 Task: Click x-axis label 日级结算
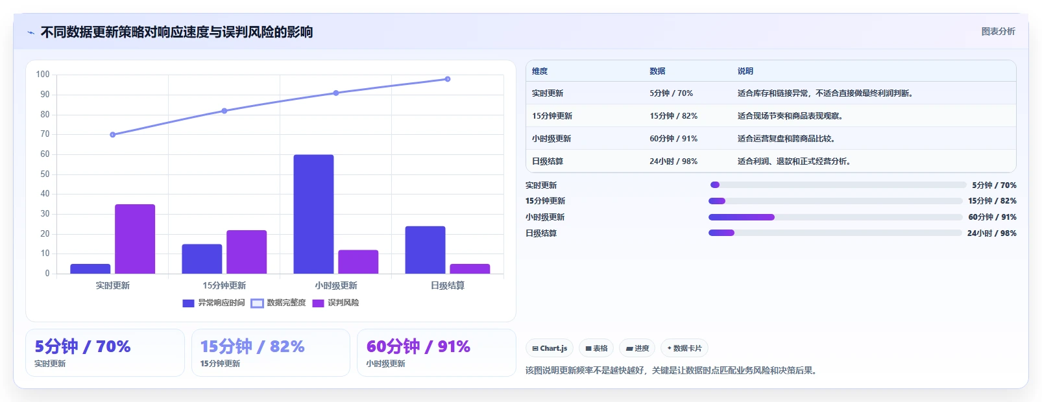[x=448, y=285]
